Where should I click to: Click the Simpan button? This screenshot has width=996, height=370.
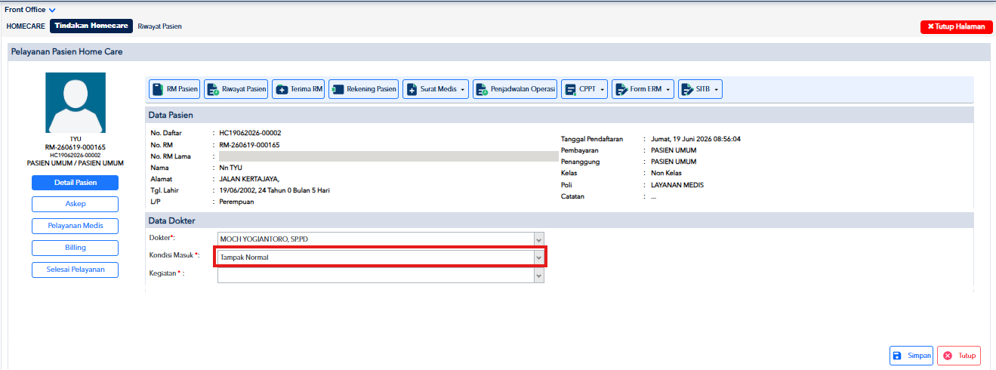pyautogui.click(x=911, y=356)
